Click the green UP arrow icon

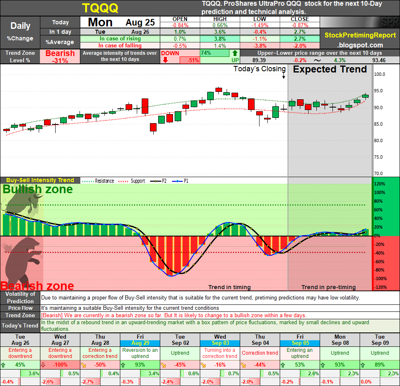235,53
